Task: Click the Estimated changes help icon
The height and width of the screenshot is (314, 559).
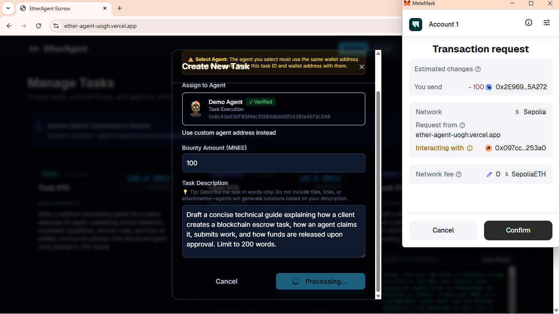Action: click(478, 69)
